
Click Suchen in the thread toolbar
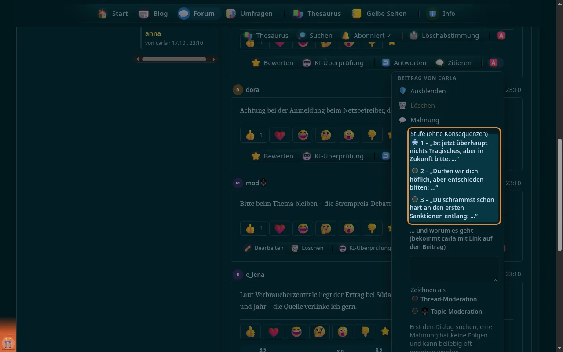pyautogui.click(x=315, y=36)
